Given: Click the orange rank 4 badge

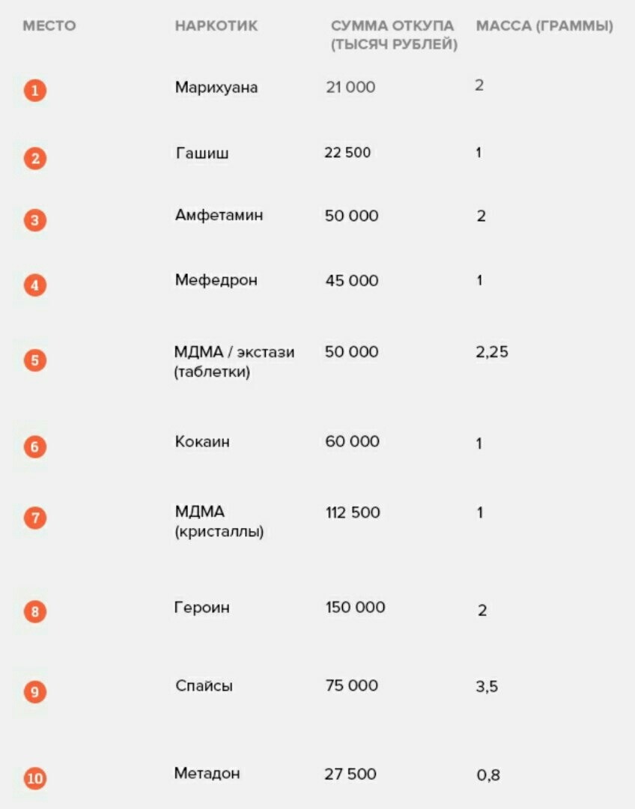Looking at the screenshot, I should (x=34, y=285).
